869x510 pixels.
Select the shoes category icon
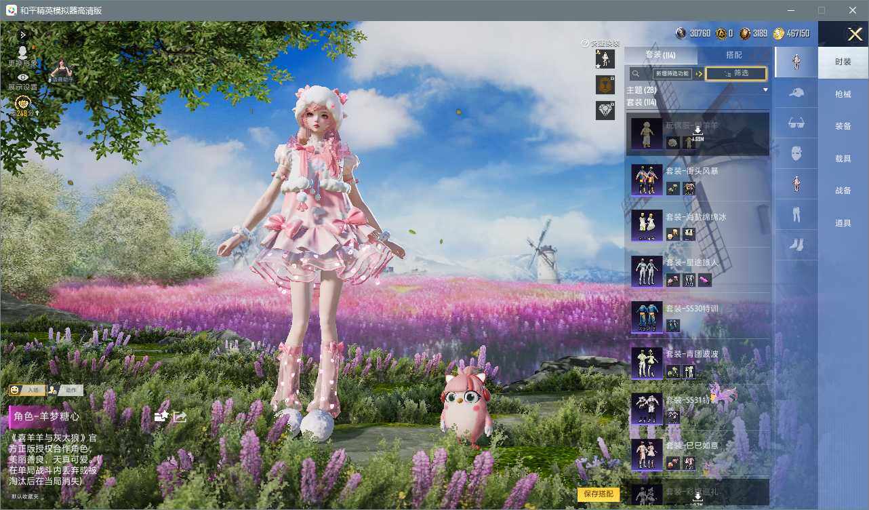coord(796,245)
